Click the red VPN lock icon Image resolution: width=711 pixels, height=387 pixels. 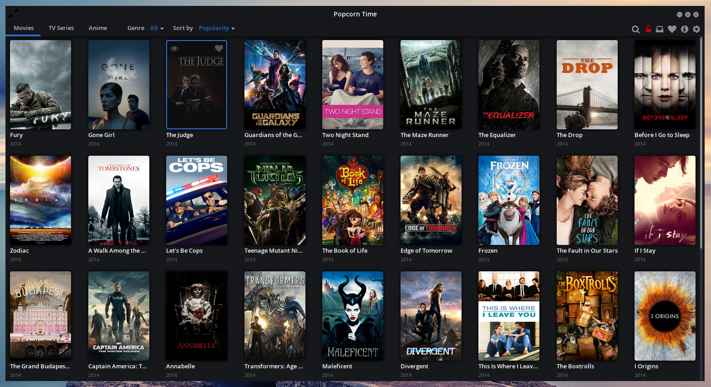[x=648, y=29]
